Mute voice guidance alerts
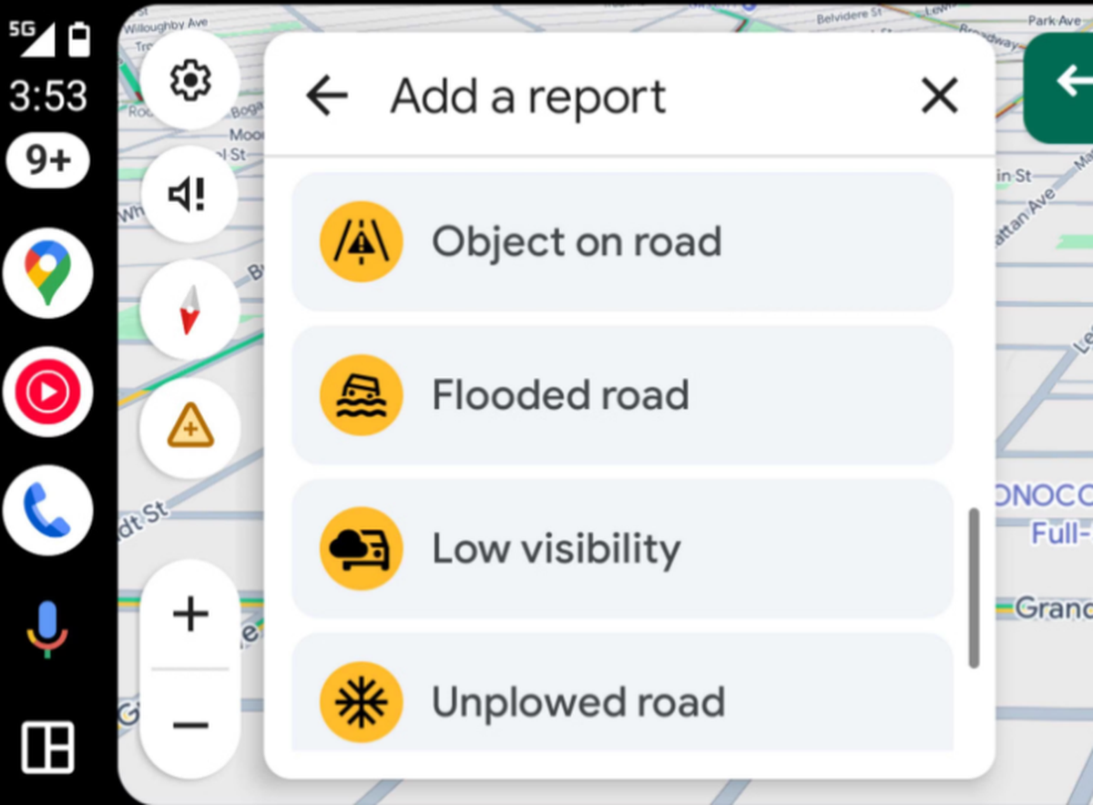 189,194
